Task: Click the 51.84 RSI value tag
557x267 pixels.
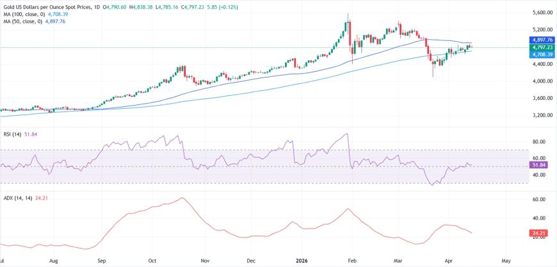Action: [538, 165]
